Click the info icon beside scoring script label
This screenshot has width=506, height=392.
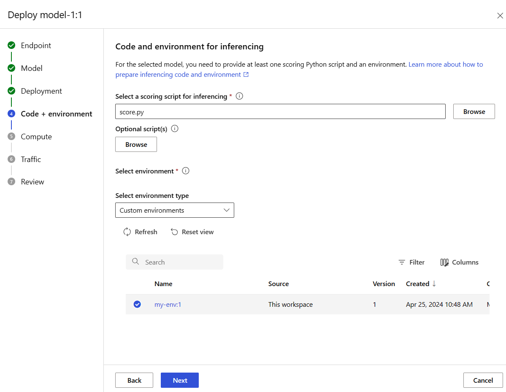[239, 96]
